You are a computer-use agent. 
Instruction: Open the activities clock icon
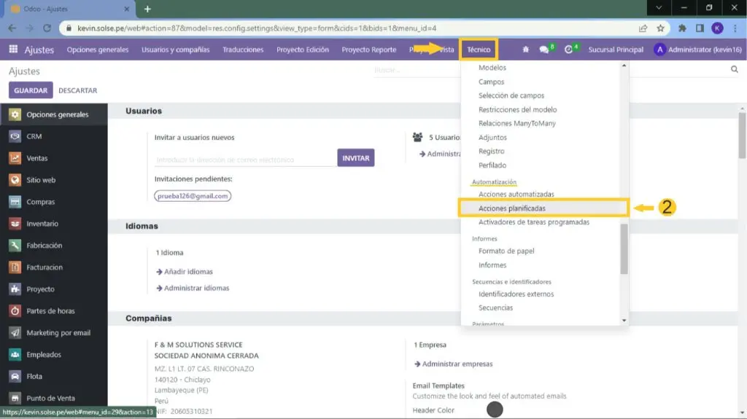569,50
